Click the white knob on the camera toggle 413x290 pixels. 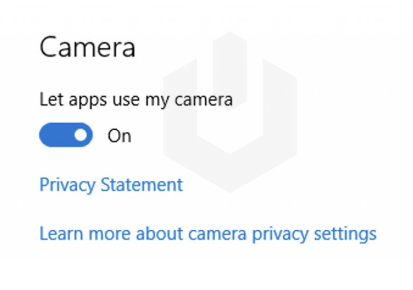coord(81,135)
